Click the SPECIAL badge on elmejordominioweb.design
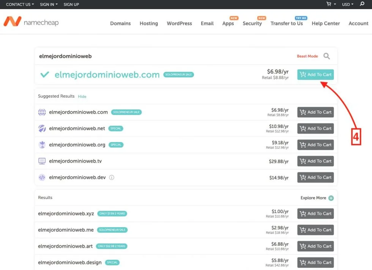The width and height of the screenshot is (372, 270). pyautogui.click(x=112, y=262)
